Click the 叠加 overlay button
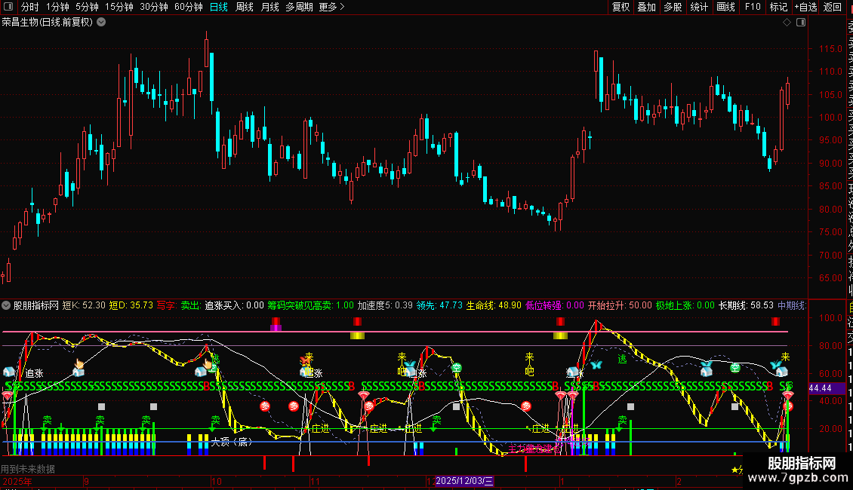 point(647,7)
